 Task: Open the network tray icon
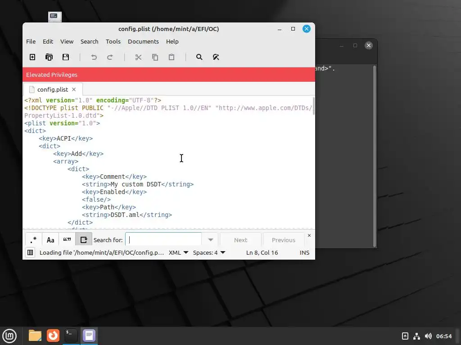[x=416, y=336]
